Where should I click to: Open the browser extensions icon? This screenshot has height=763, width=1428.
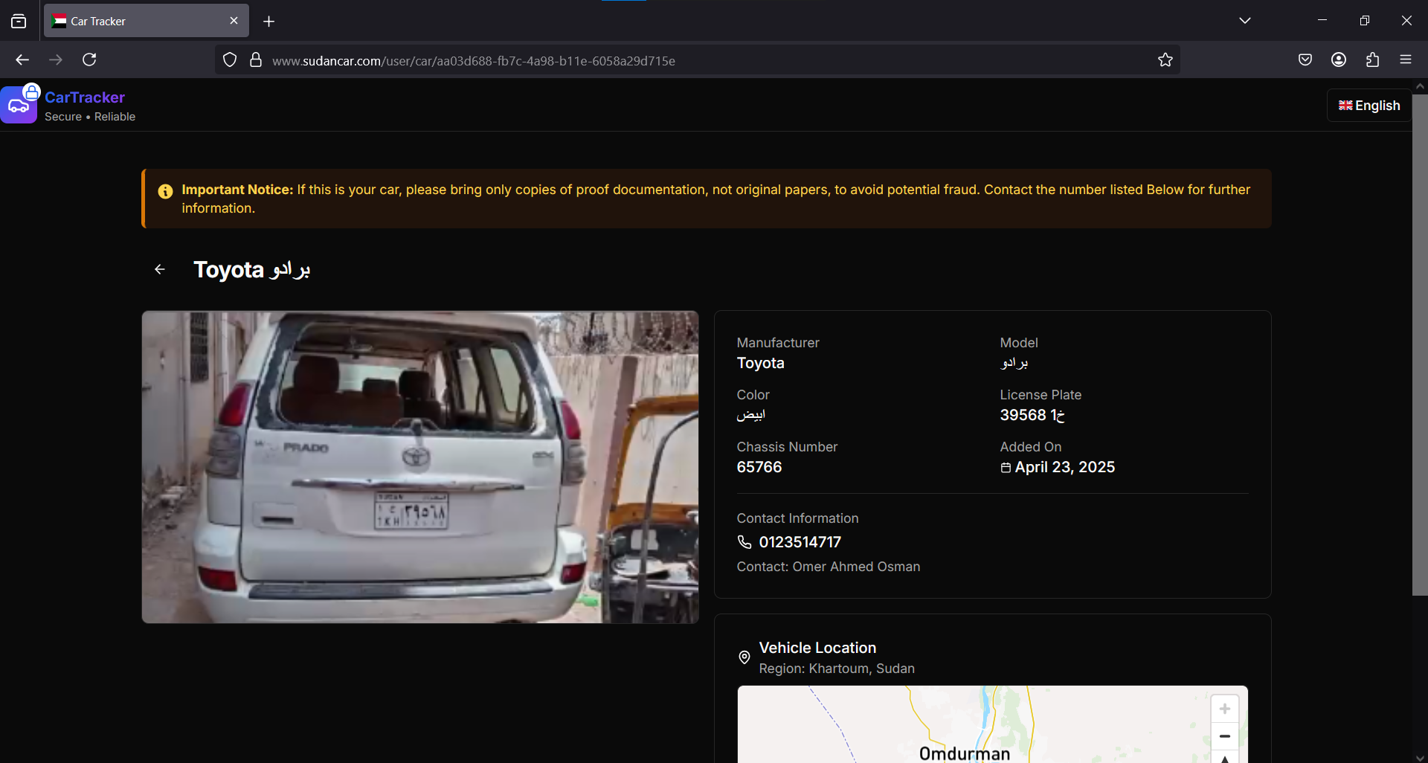coord(1372,59)
